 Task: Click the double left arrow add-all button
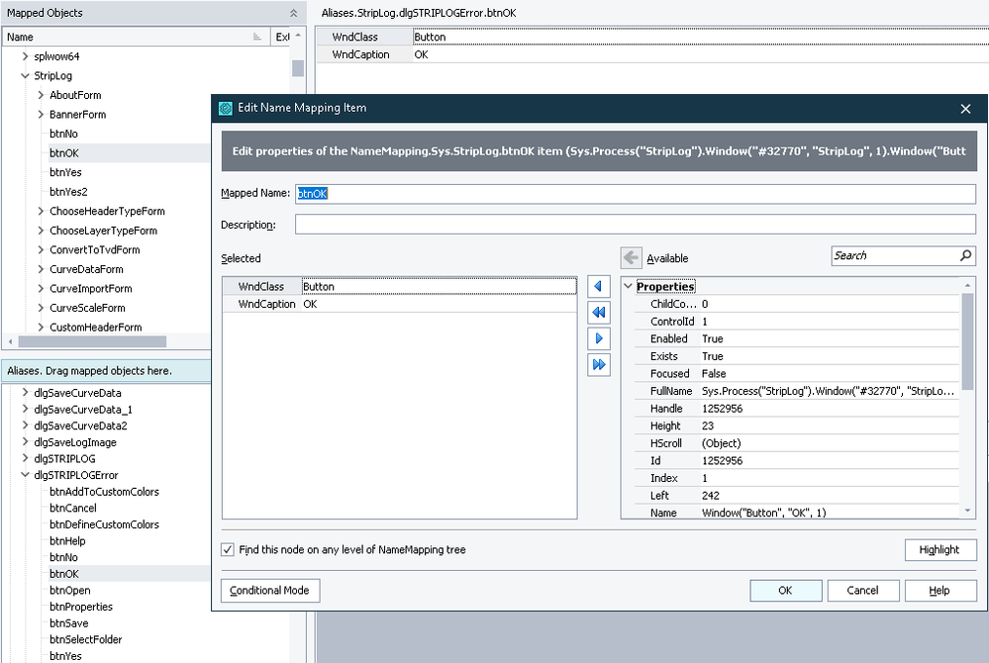coord(598,313)
